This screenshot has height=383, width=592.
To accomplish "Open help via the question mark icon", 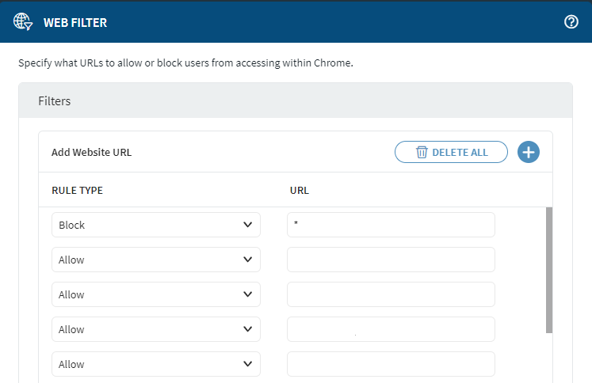I will point(571,22).
